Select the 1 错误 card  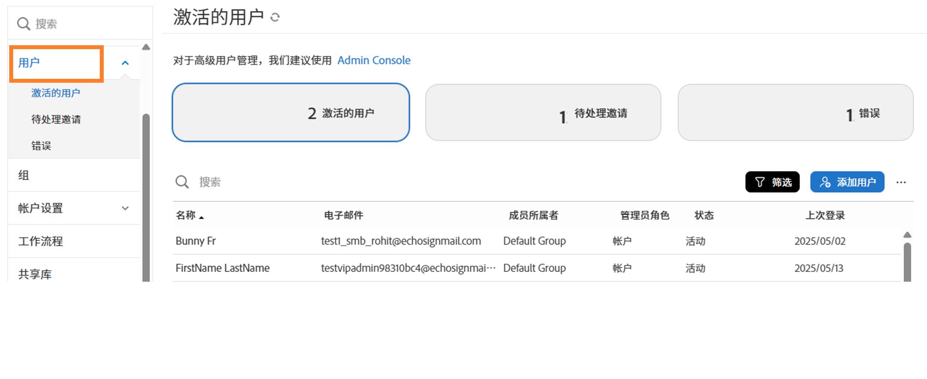pyautogui.click(x=796, y=113)
